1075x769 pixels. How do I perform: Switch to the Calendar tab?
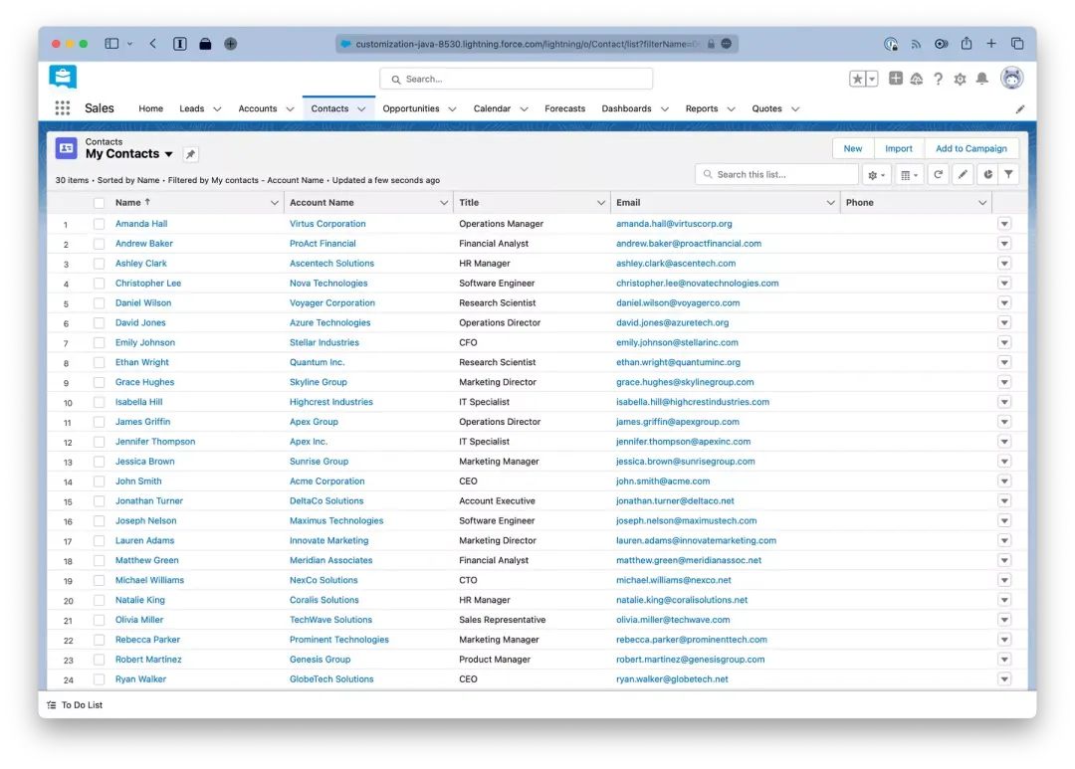click(x=492, y=108)
